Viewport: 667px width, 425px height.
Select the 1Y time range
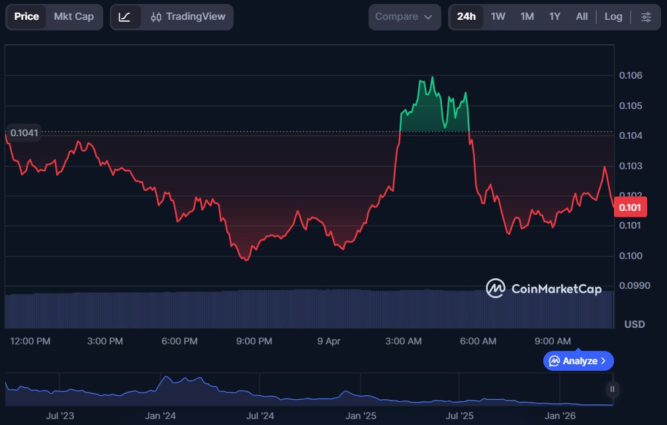(555, 17)
